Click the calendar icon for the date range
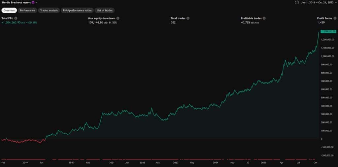The width and height of the screenshot is (338, 167). [297, 2]
